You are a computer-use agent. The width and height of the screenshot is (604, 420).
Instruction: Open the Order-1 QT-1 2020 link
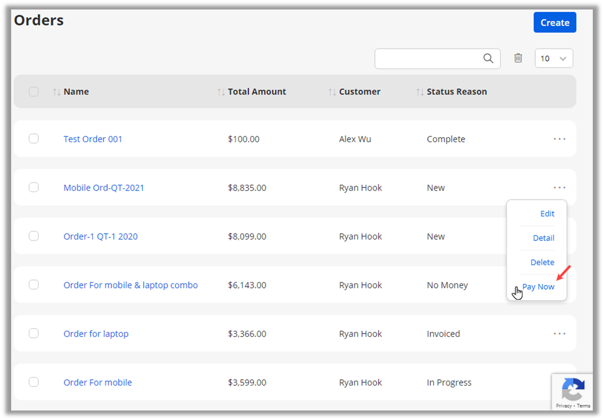101,236
